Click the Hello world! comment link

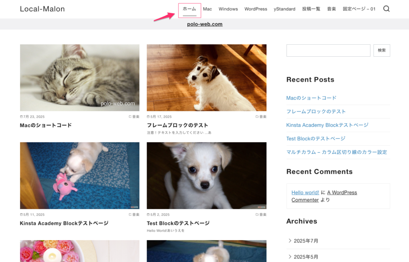coord(305,192)
